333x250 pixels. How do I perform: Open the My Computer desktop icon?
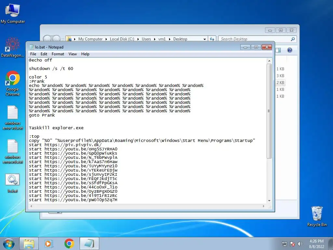coord(13,13)
